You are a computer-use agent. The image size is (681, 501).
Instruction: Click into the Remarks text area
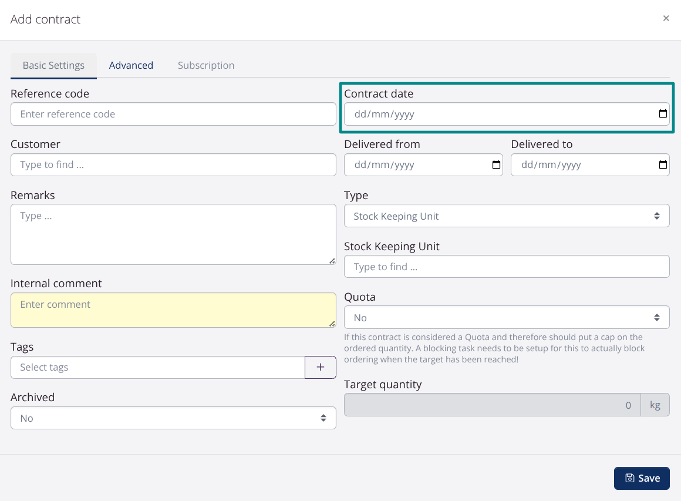click(173, 234)
